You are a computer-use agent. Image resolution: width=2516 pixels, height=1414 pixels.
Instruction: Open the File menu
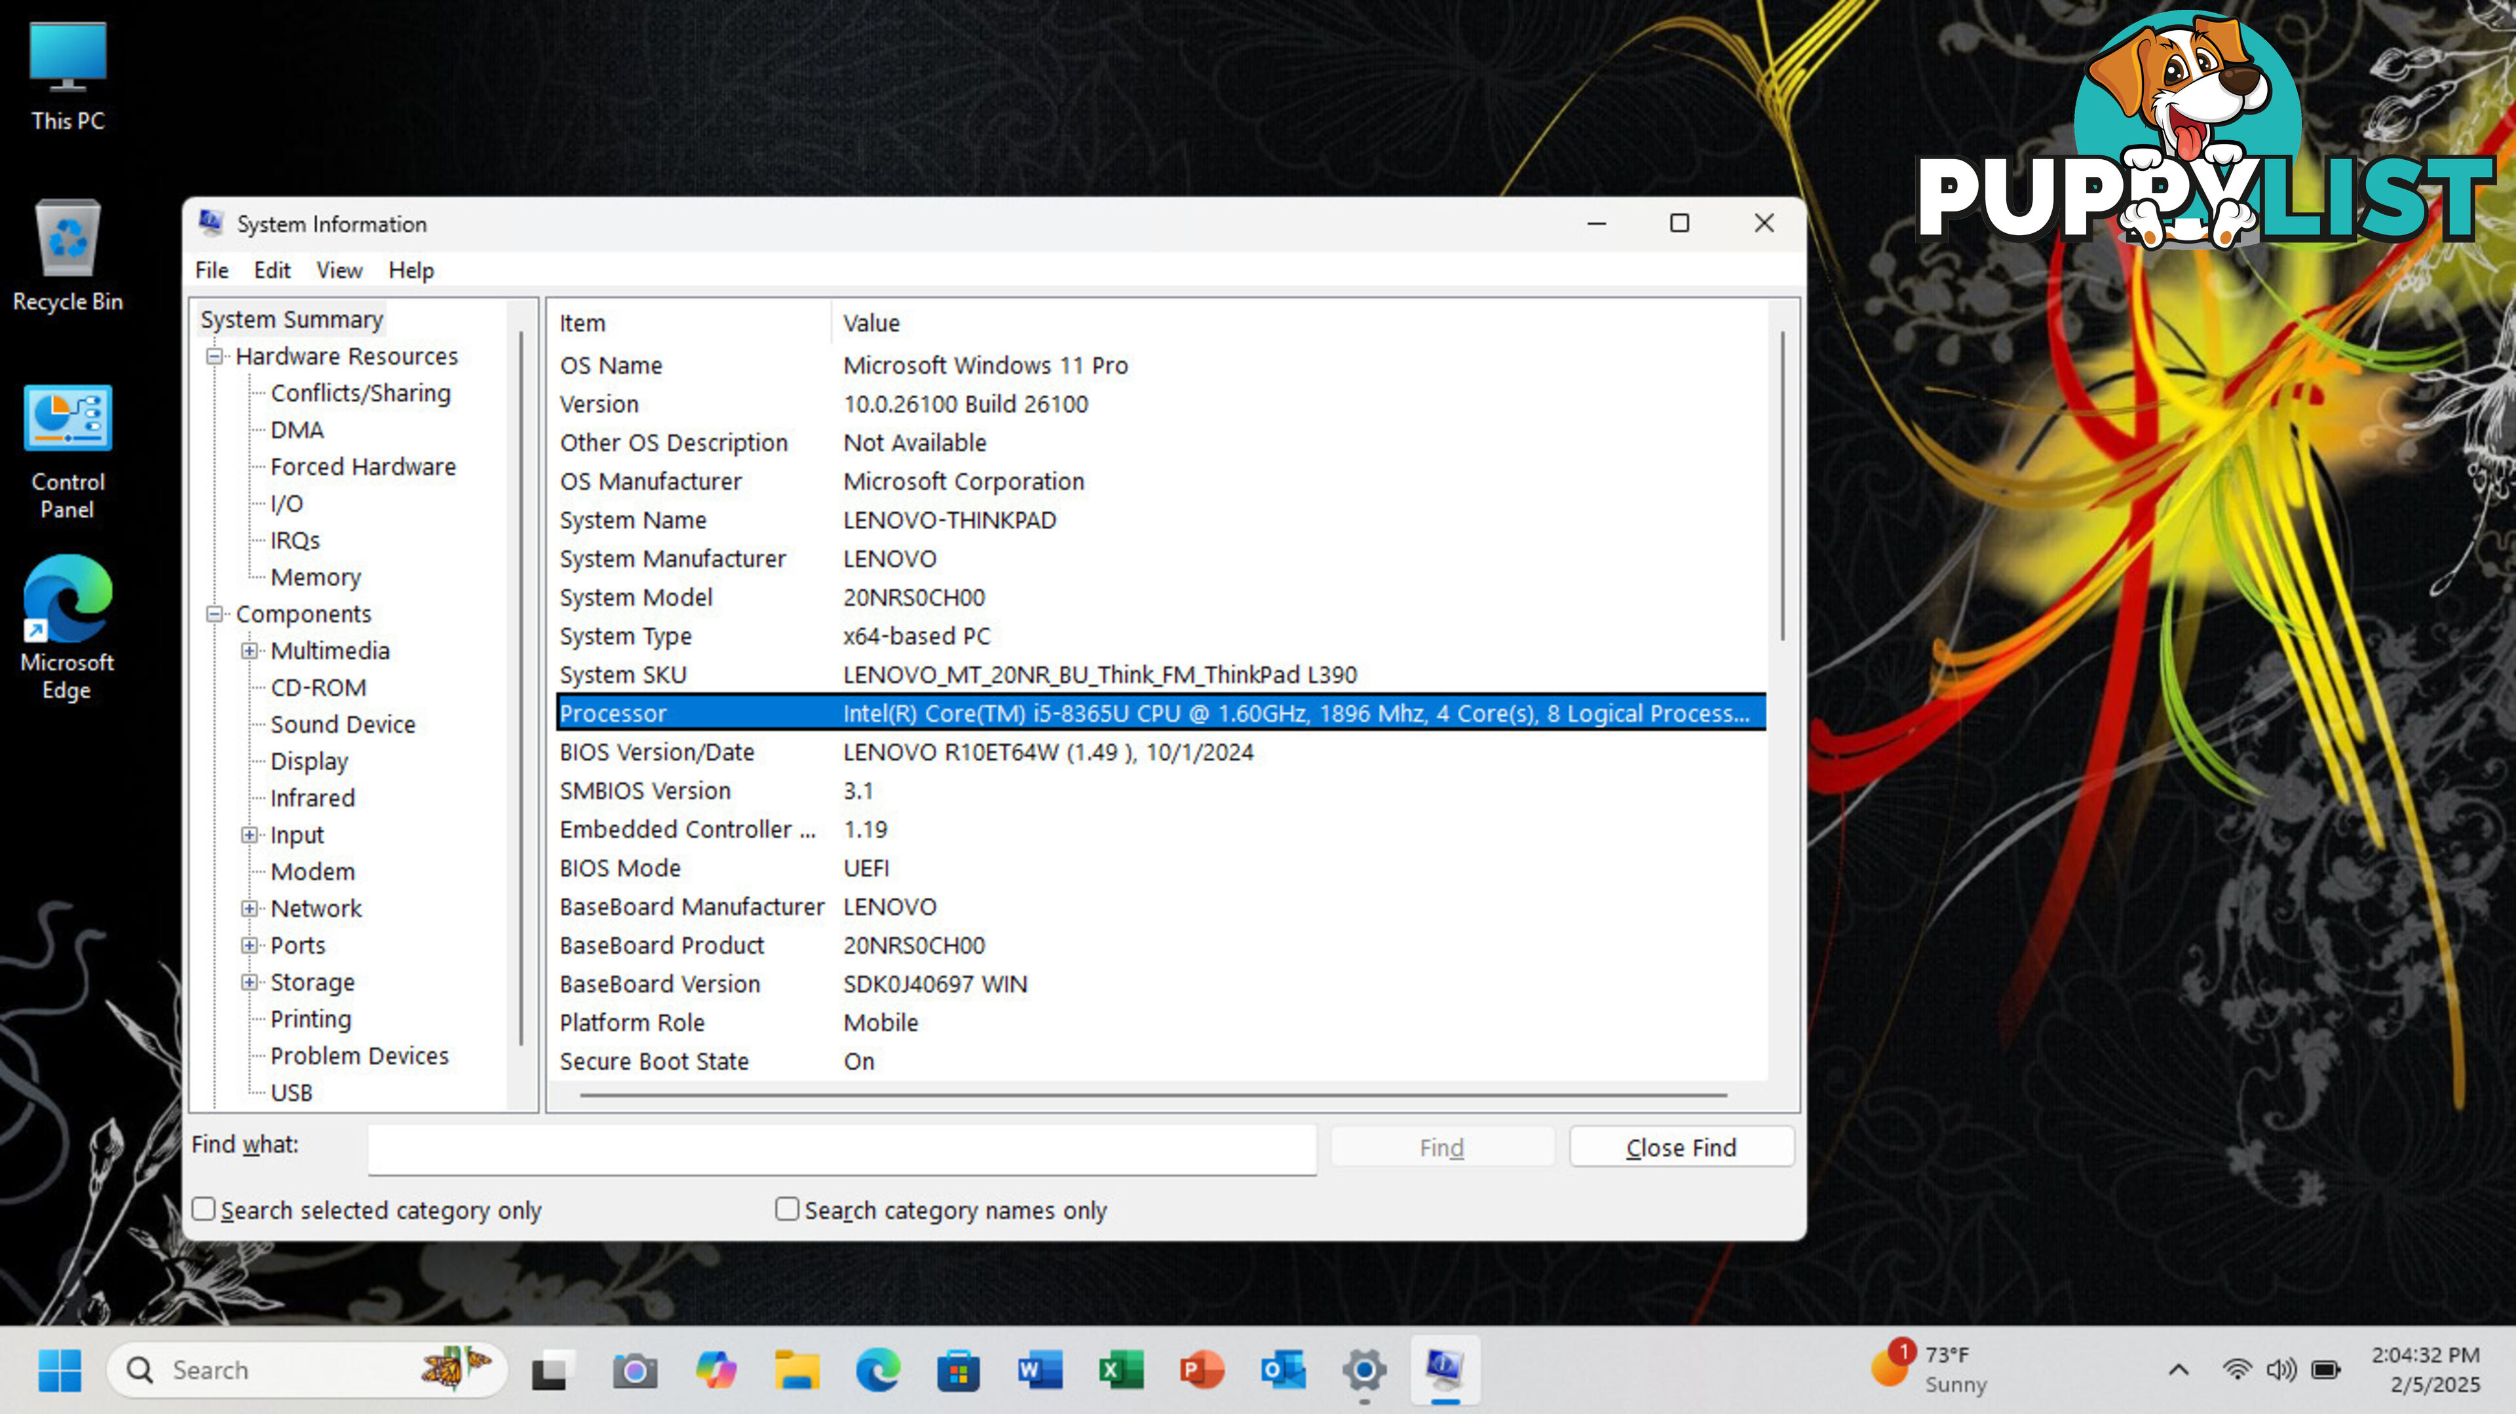coord(212,270)
